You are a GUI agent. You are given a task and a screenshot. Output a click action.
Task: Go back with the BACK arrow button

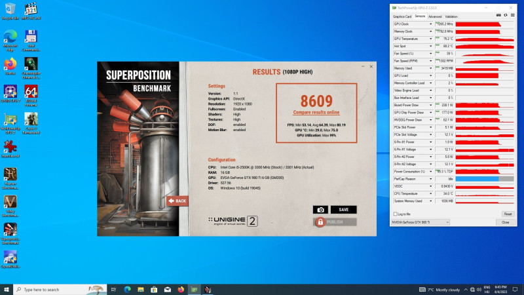pos(178,201)
